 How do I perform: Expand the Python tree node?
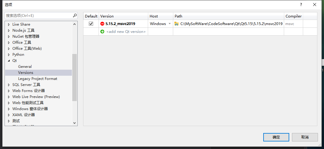tap(9, 55)
